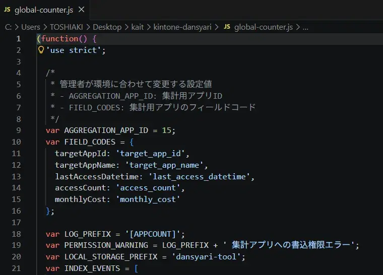Click the lightbulb quick-fix icon on line 2
Screen dimensions: 383x275
pos(41,50)
